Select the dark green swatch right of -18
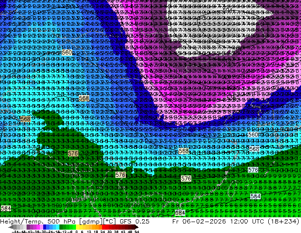Image resolution: width=301 pixels, height=233 pixels. (x=61, y=227)
